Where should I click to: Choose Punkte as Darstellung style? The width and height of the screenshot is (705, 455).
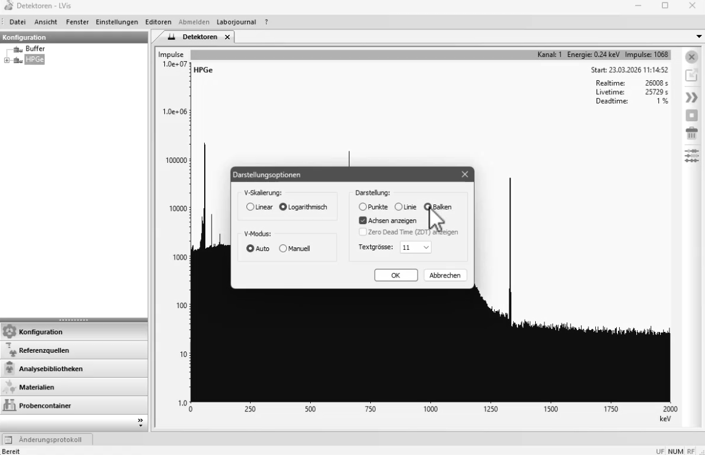click(363, 207)
